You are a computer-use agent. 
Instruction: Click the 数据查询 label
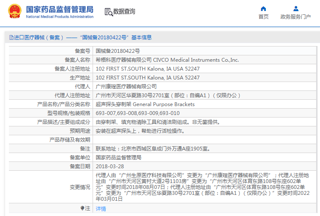pyautogui.click(x=124, y=11)
